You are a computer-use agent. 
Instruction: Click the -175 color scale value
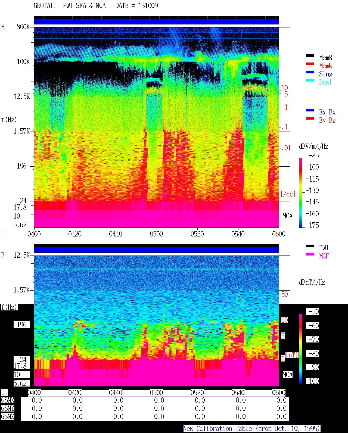click(x=312, y=225)
